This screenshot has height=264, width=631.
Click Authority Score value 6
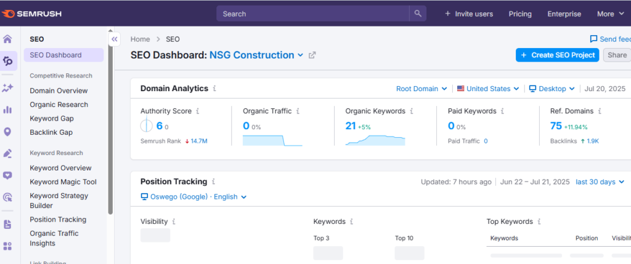tap(160, 126)
